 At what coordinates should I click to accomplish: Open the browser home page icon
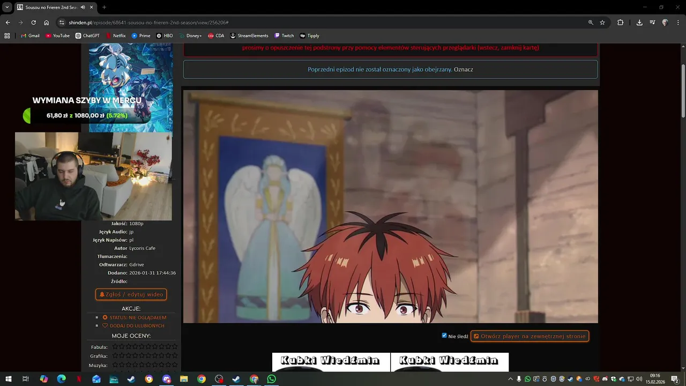point(46,23)
